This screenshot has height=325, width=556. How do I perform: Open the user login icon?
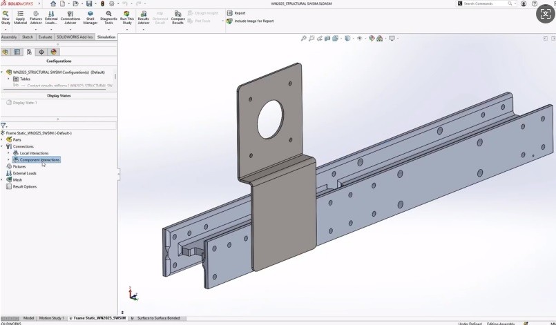524,3
